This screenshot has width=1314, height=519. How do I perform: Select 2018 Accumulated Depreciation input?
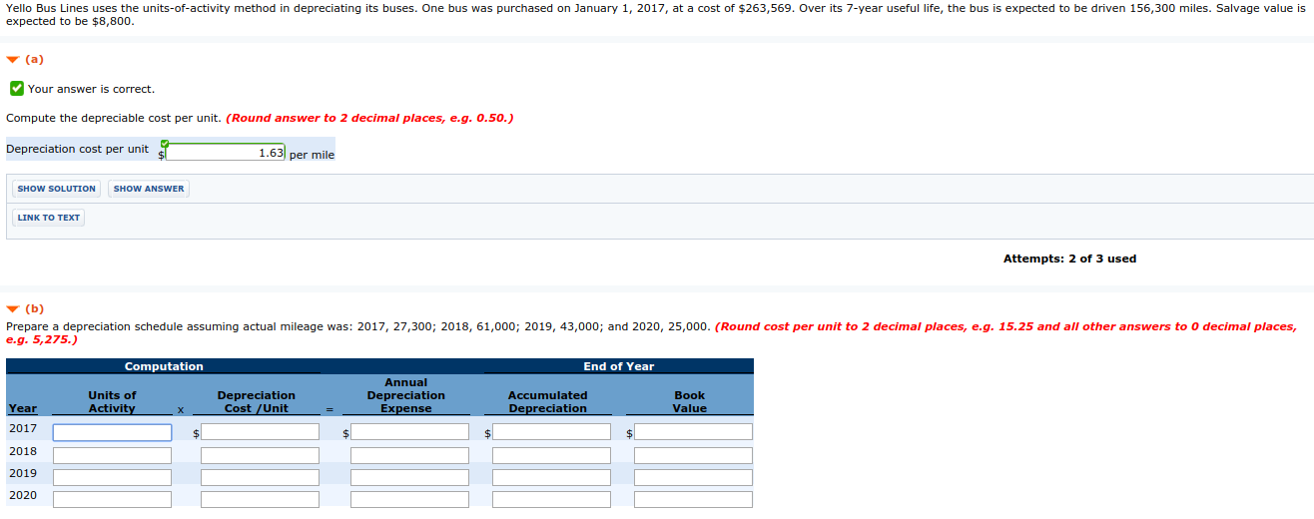pyautogui.click(x=551, y=455)
